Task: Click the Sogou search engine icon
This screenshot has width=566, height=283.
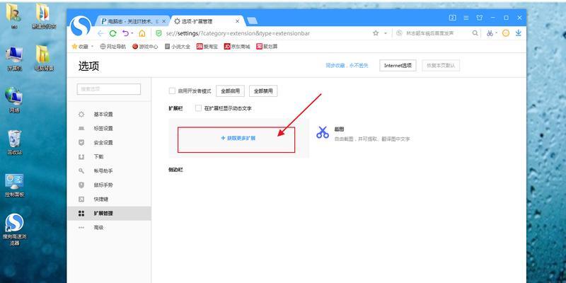Action: [399, 33]
